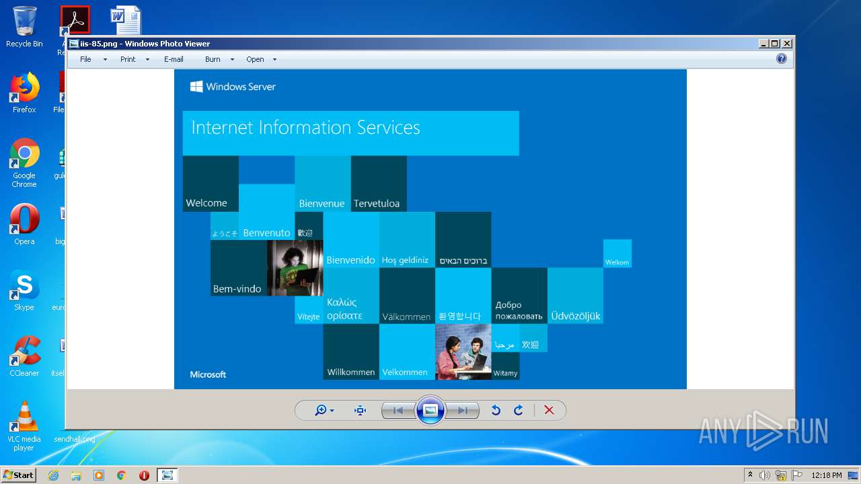Click Photo Viewer taskbar button
The image size is (861, 484).
tap(167, 475)
